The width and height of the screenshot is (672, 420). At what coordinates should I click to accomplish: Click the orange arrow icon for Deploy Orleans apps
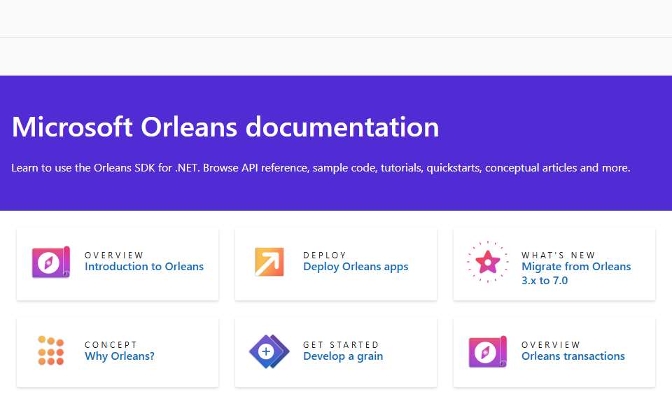(x=269, y=262)
